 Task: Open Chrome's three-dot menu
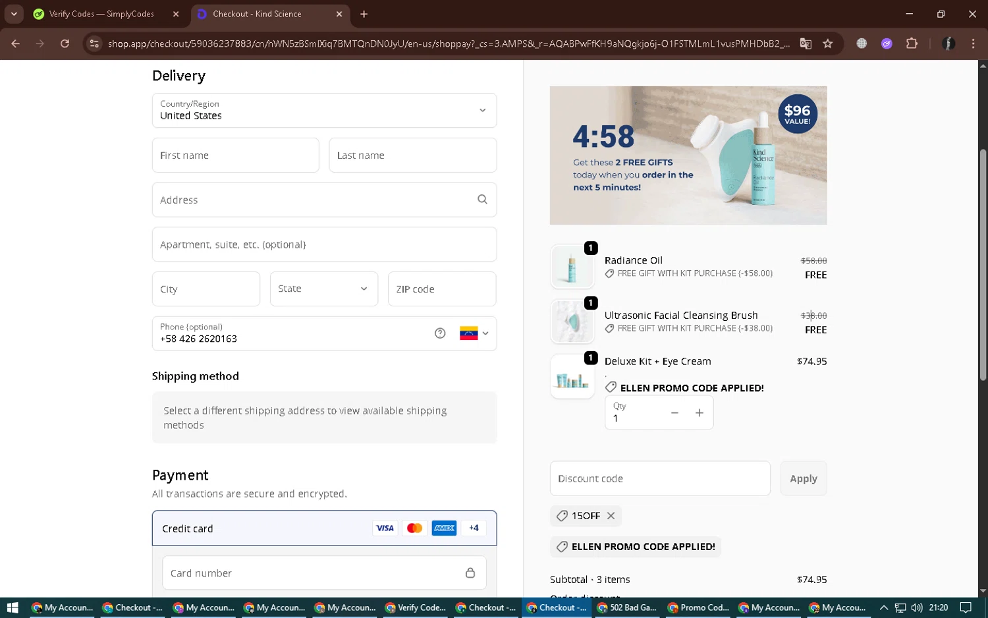pos(973,43)
